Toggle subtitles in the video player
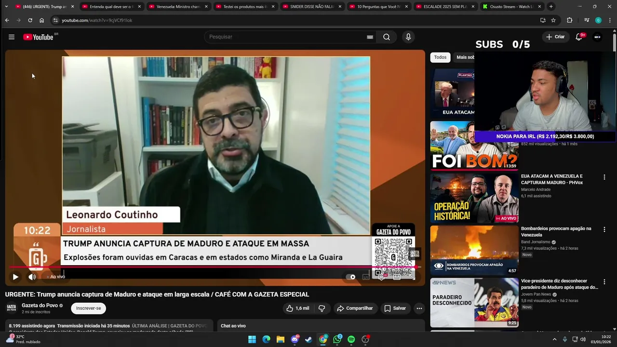This screenshot has width=617, height=347. click(x=366, y=277)
